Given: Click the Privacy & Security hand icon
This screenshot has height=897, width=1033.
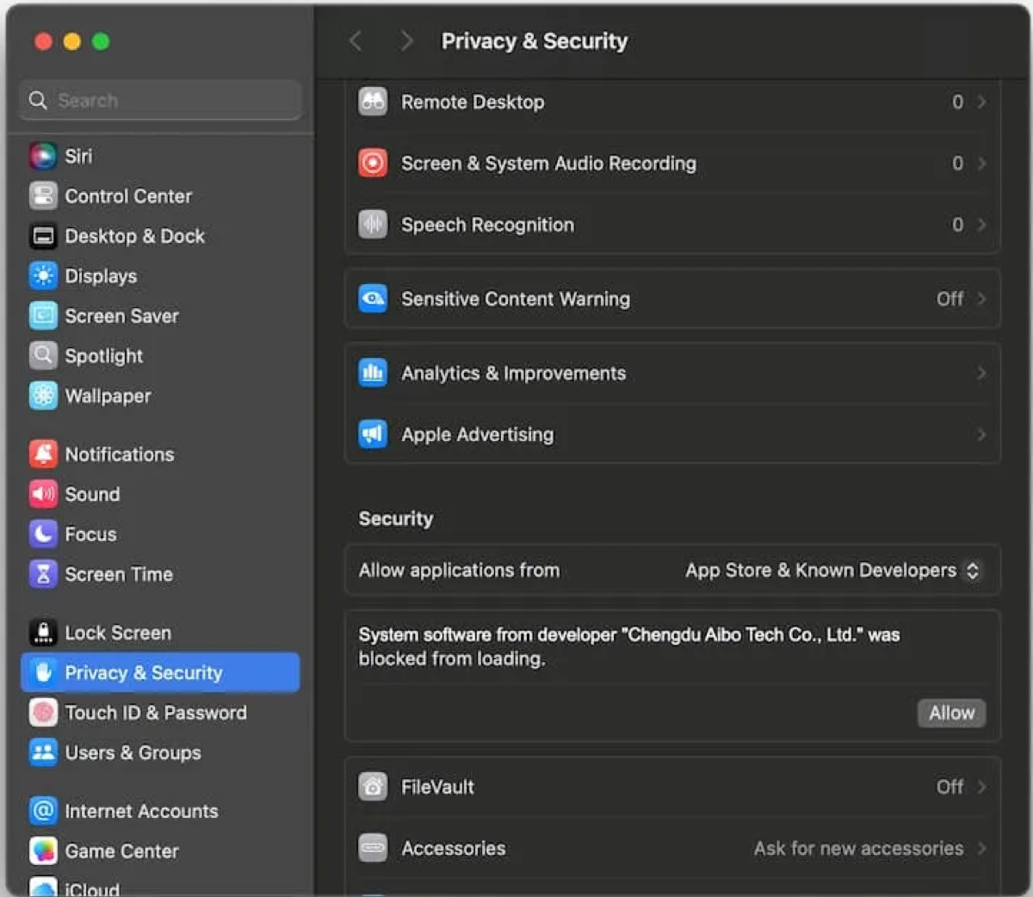Looking at the screenshot, I should coord(43,672).
